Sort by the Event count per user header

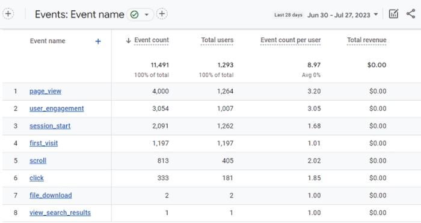coord(290,40)
